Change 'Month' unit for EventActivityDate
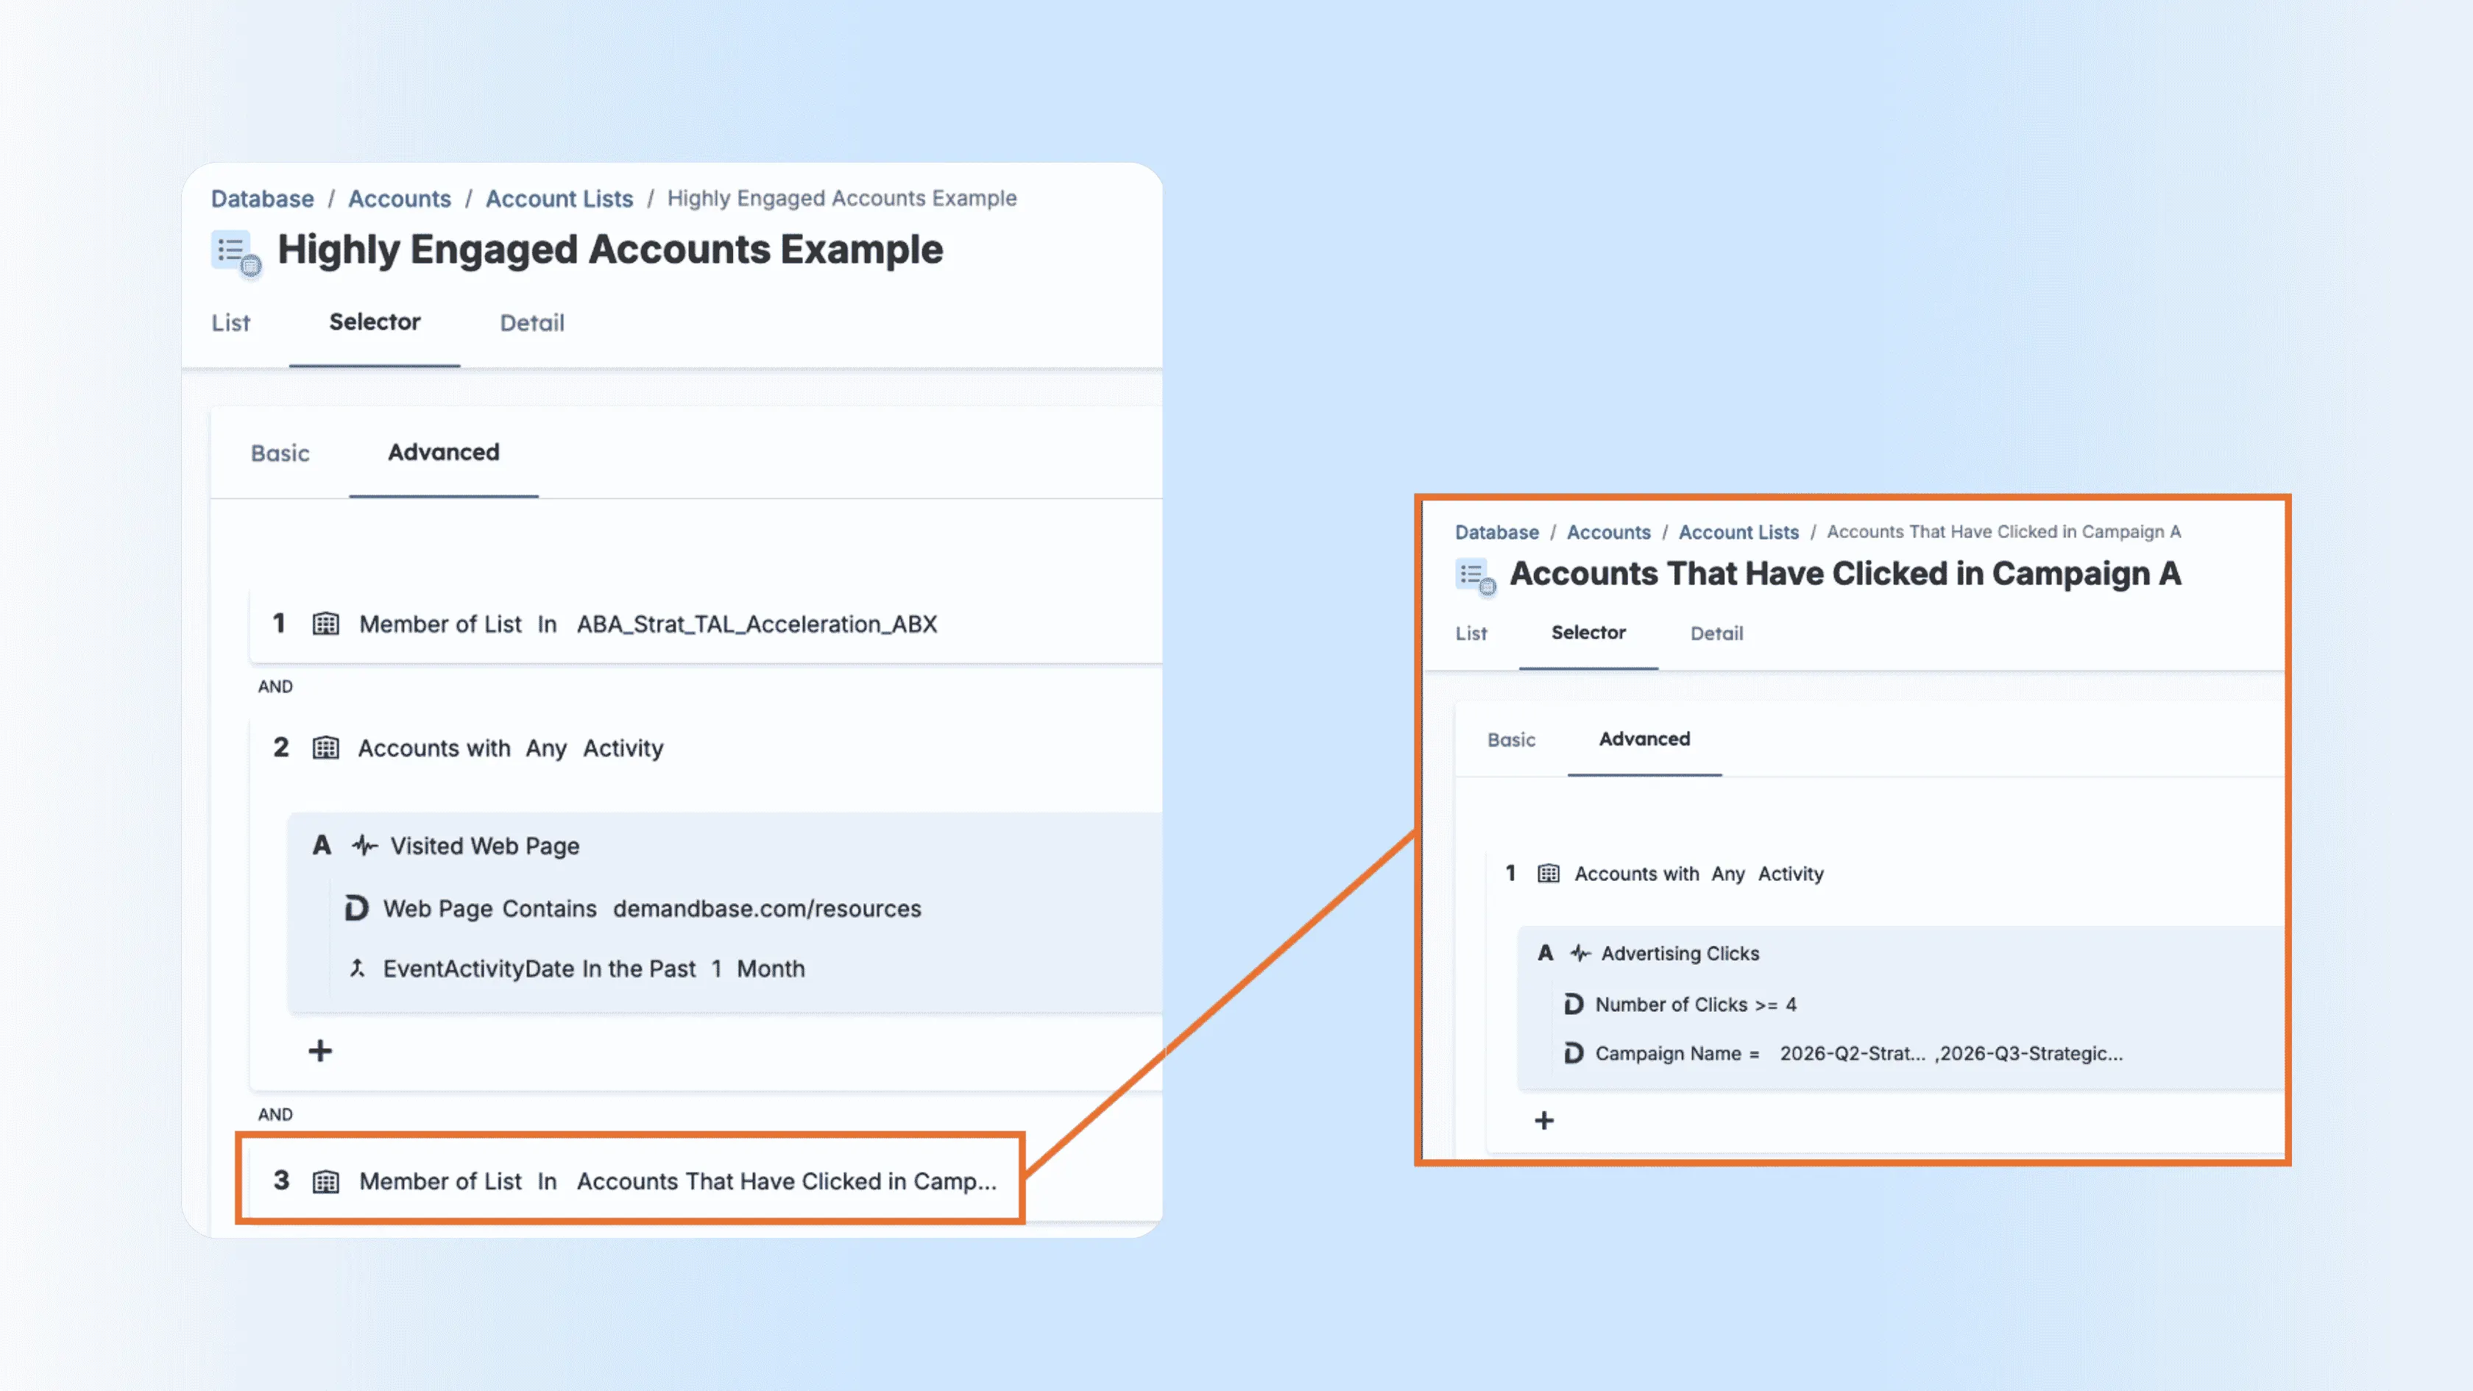This screenshot has height=1391, width=2473. coord(771,969)
